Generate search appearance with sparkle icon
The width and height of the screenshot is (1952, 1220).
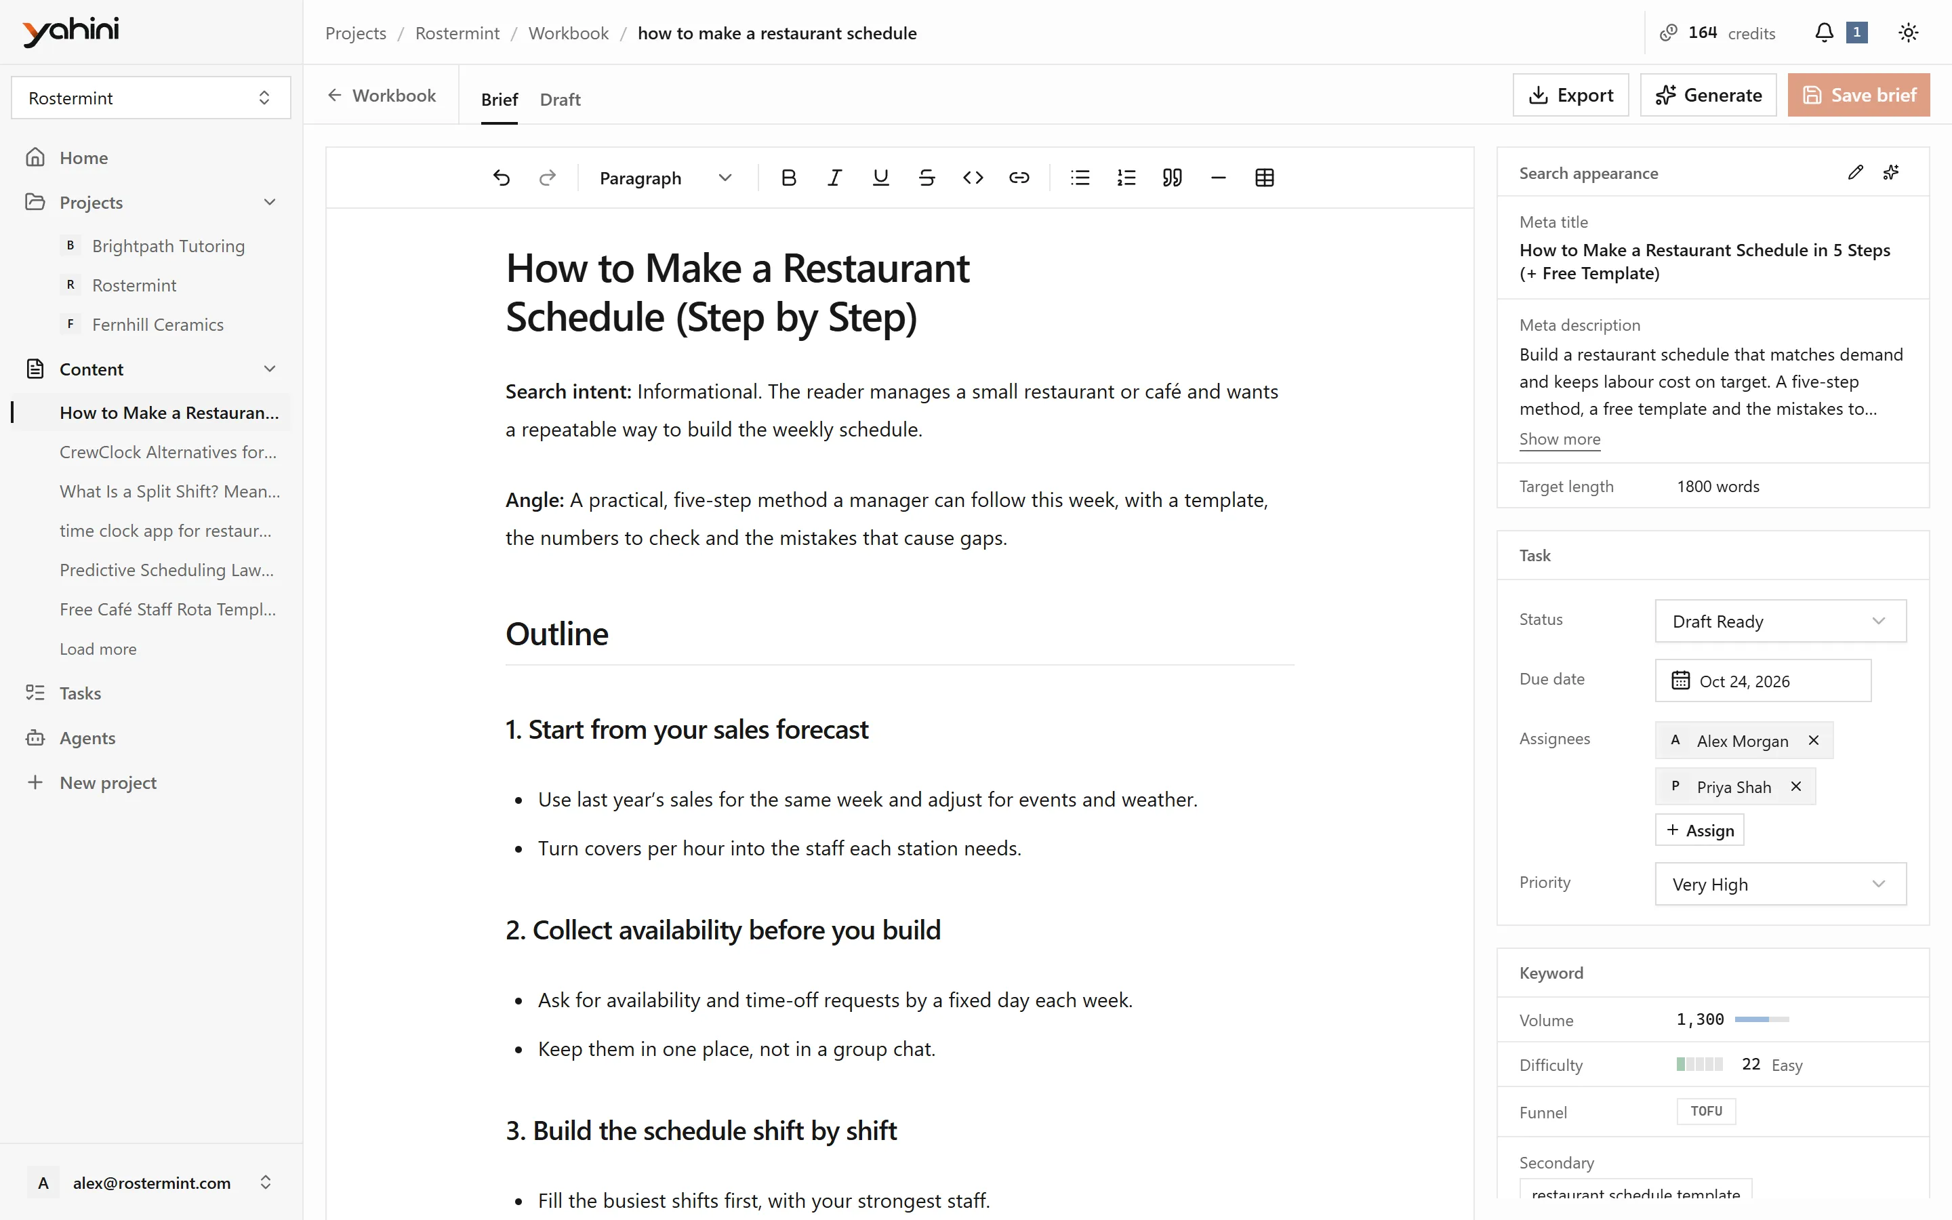[x=1891, y=172]
